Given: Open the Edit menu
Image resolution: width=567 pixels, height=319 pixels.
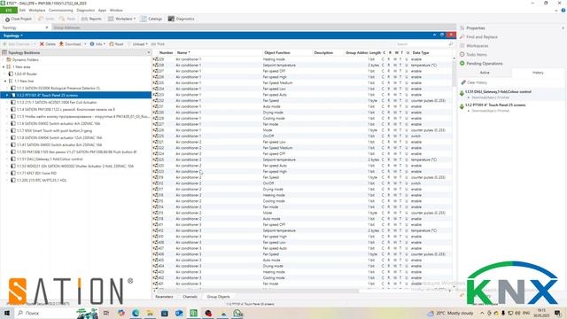Looking at the screenshot, I should click(22, 11).
